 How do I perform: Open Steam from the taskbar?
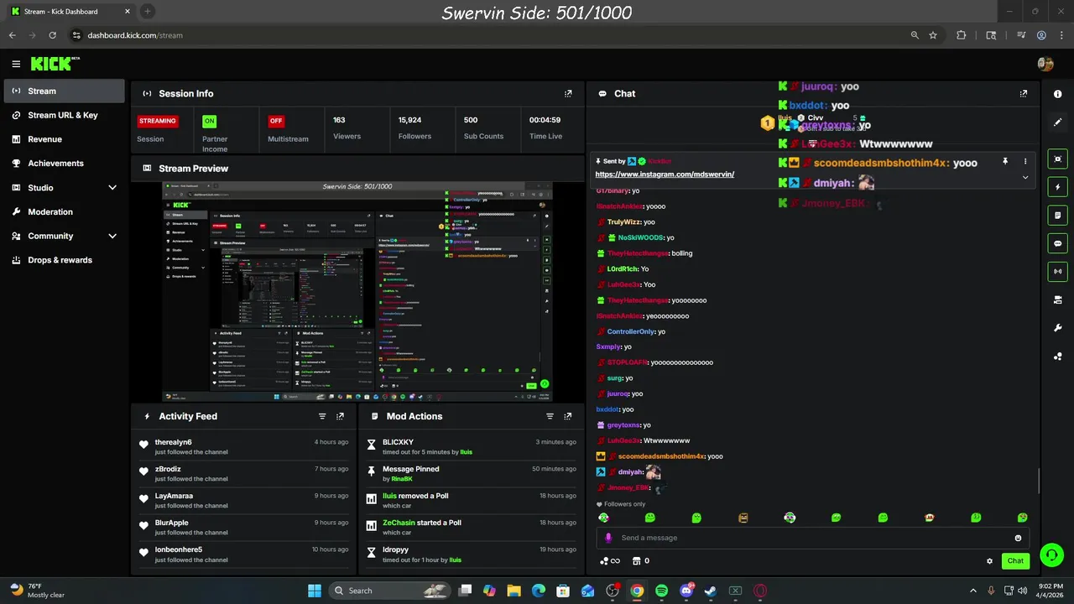point(711,591)
